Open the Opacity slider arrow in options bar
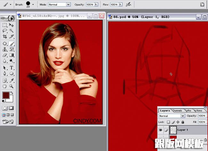 click(96, 4)
